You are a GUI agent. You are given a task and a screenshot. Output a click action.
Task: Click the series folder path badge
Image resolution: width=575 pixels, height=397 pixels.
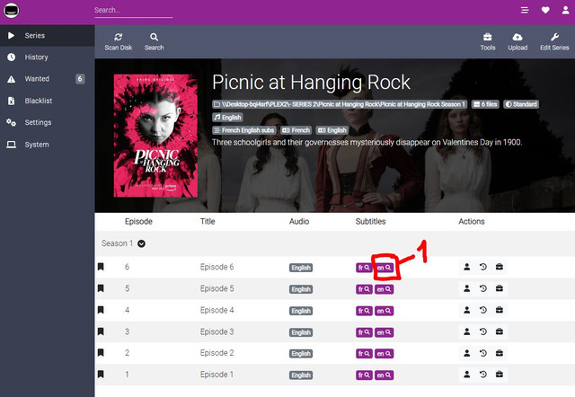pyautogui.click(x=340, y=104)
